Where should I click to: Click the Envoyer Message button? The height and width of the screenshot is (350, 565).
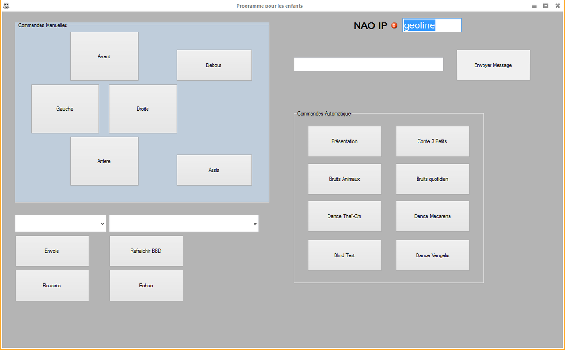(493, 65)
